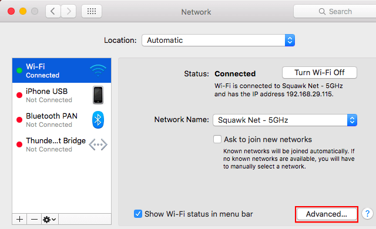Go back with the left chevron button

coord(53,11)
